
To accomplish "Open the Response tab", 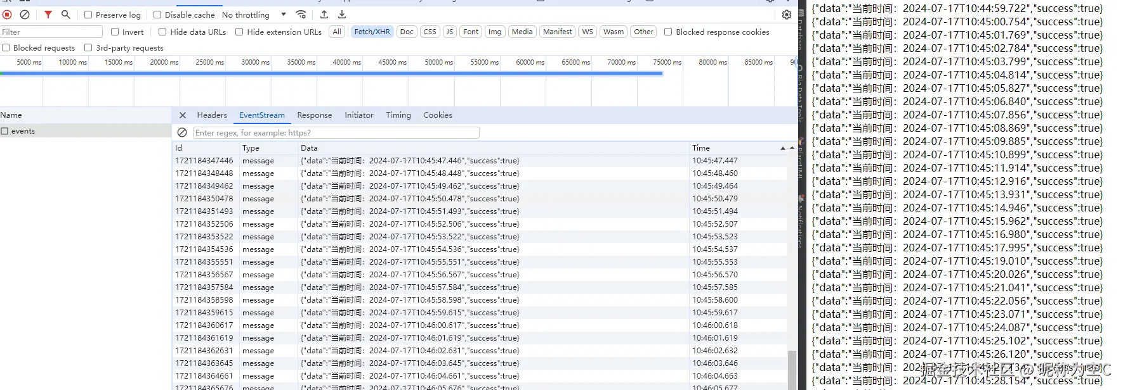I will [x=315, y=115].
